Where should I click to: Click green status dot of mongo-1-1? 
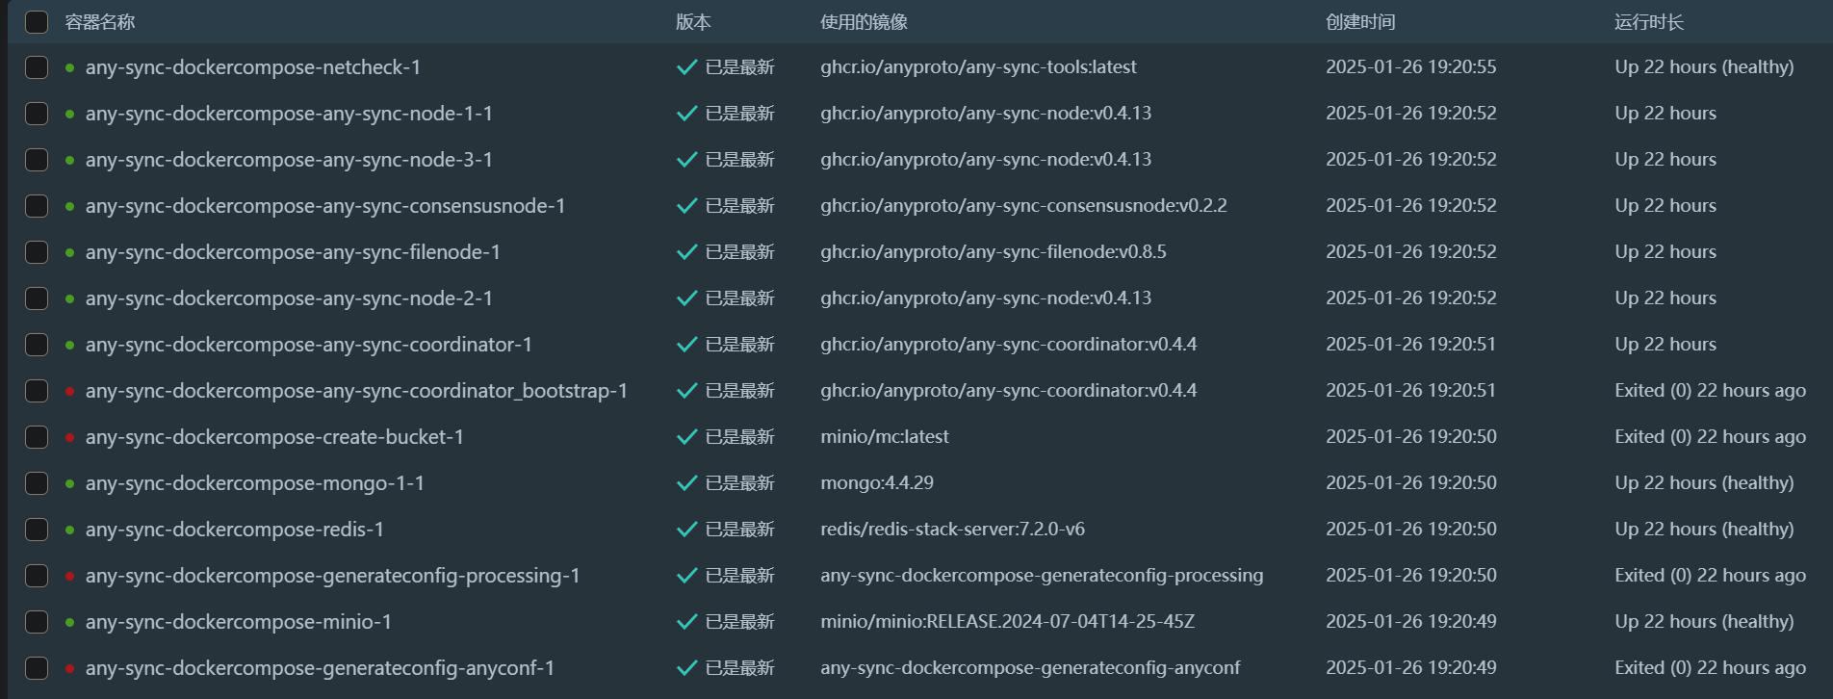tap(70, 484)
